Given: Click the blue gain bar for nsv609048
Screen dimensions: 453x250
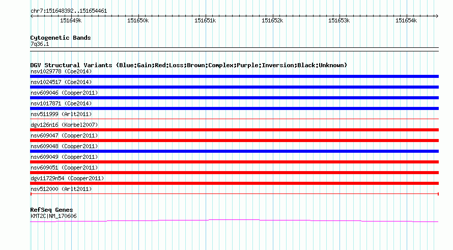Looking at the screenshot, I should coord(234,151).
